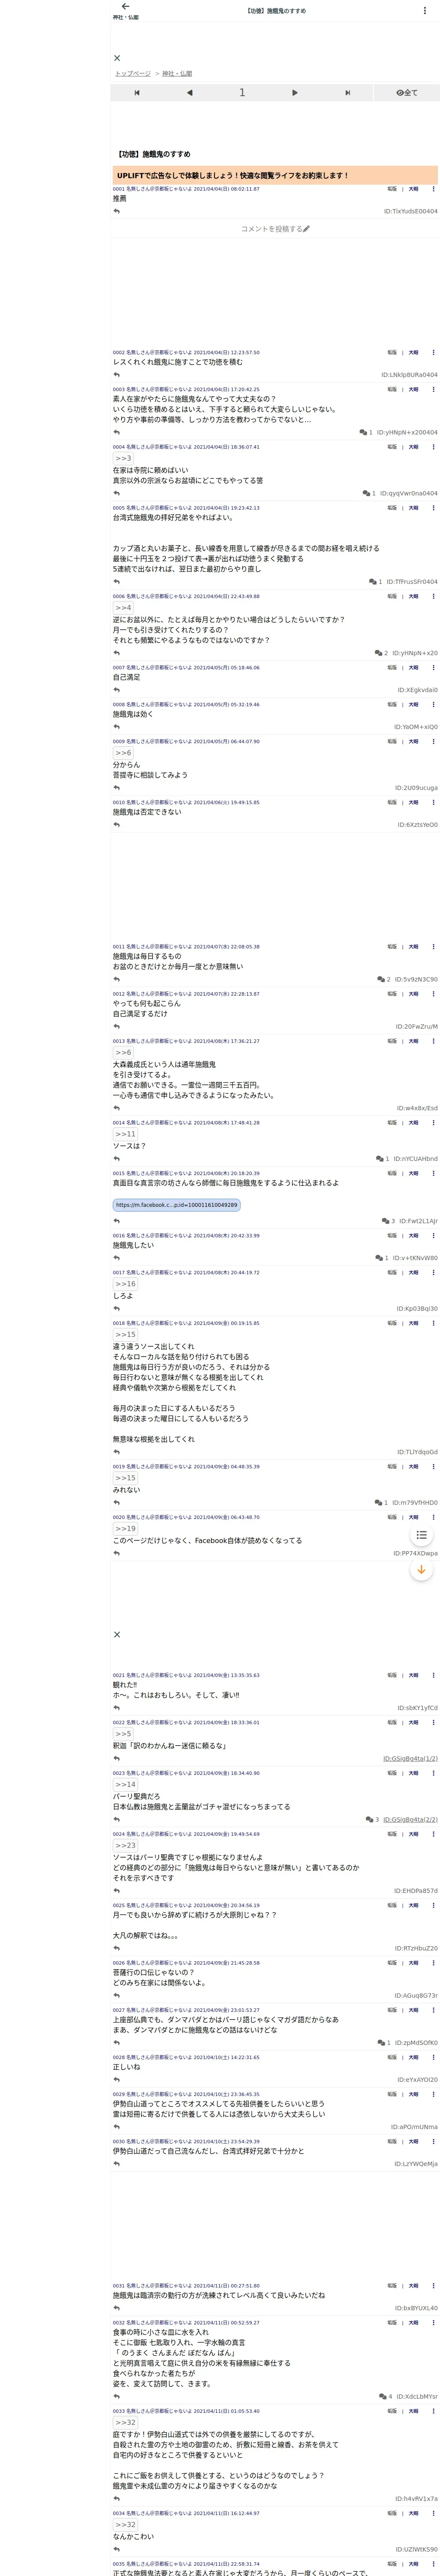The image size is (440, 2576).
Task: Click 大量 on post 0012
Action: pyautogui.click(x=413, y=994)
